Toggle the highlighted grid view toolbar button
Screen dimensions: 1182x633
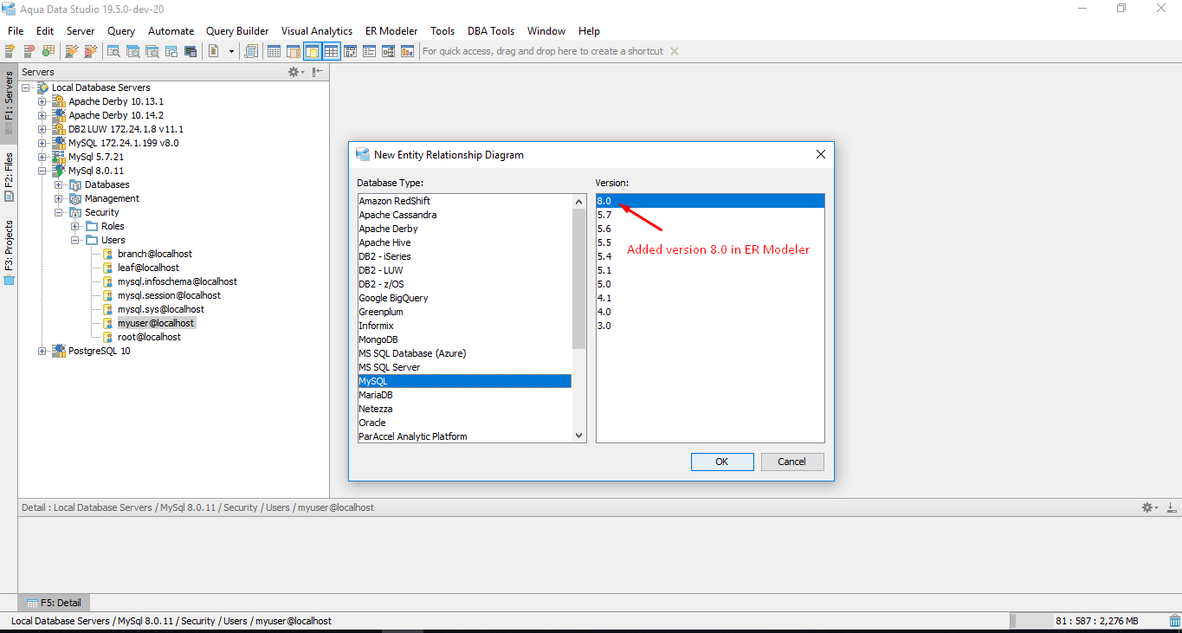(331, 51)
